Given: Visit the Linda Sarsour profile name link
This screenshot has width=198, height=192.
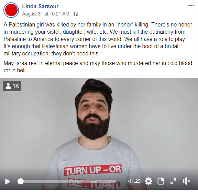Looking at the screenshot, I should pyautogui.click(x=40, y=6).
